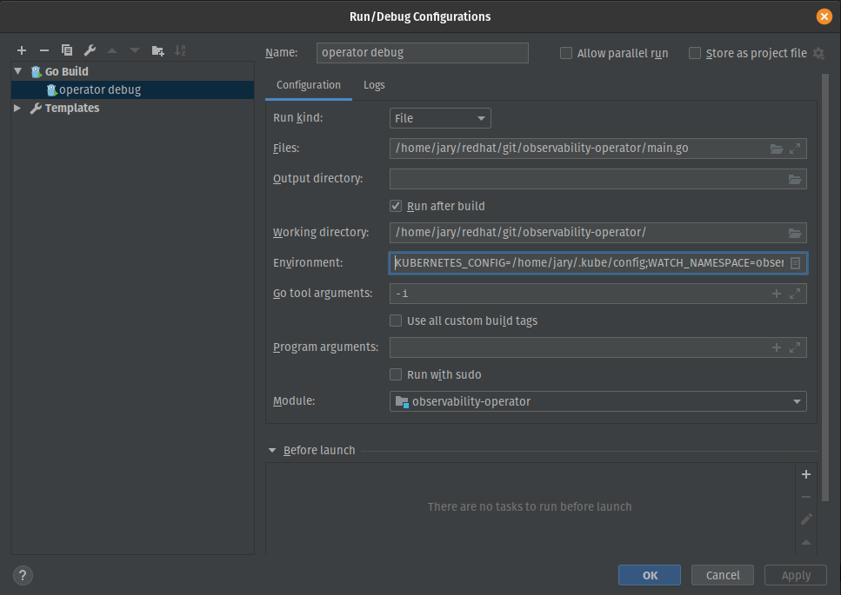The width and height of the screenshot is (841, 595).
Task: Enable Run with sudo
Action: point(396,374)
